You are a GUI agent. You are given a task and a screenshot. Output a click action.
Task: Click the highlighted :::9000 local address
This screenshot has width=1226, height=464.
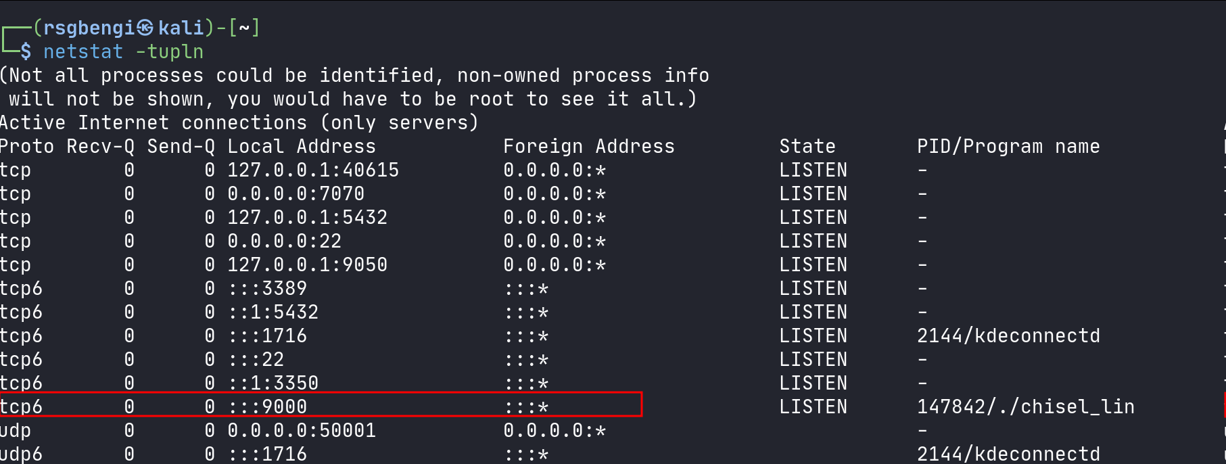pyautogui.click(x=267, y=407)
